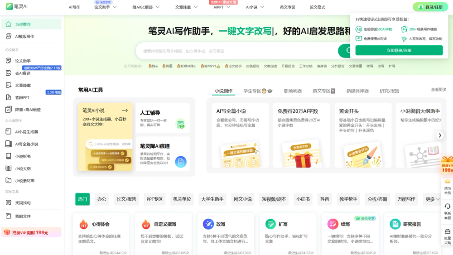The image size is (453, 255).
Task: Switch to the 新媒体神器 tab
Action: [x=357, y=91]
